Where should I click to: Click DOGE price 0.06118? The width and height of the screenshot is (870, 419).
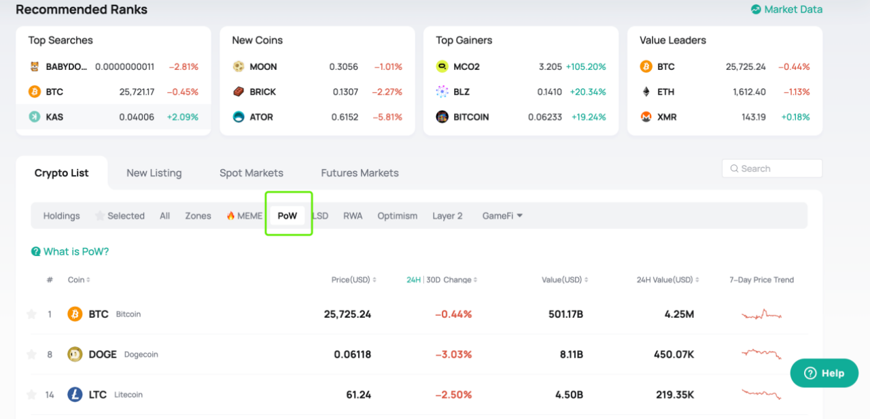click(x=353, y=354)
